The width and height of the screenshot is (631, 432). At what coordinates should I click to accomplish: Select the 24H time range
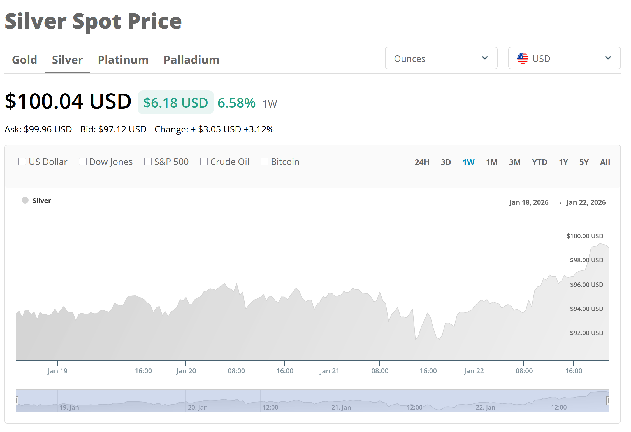coord(422,162)
